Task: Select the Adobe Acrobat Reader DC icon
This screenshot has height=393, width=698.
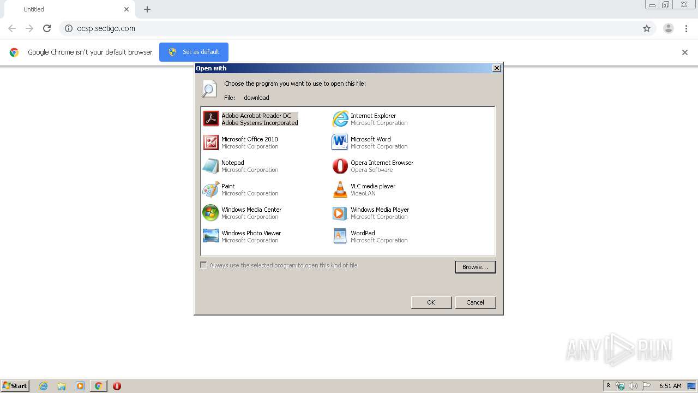Action: [210, 118]
